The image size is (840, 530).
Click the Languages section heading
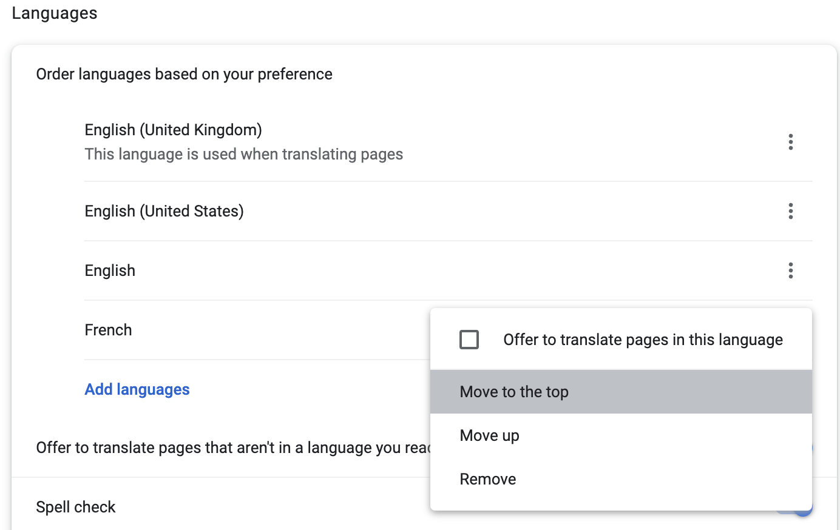point(55,13)
